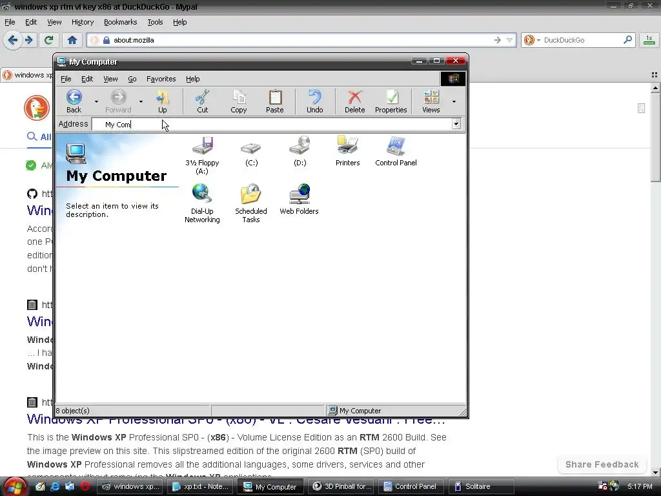This screenshot has height=496, width=661.
Task: Click the windows xp tab in Mypal
Action: click(27, 75)
